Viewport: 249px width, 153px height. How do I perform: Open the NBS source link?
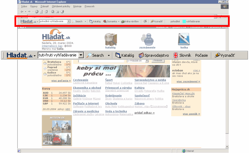point(68,109)
